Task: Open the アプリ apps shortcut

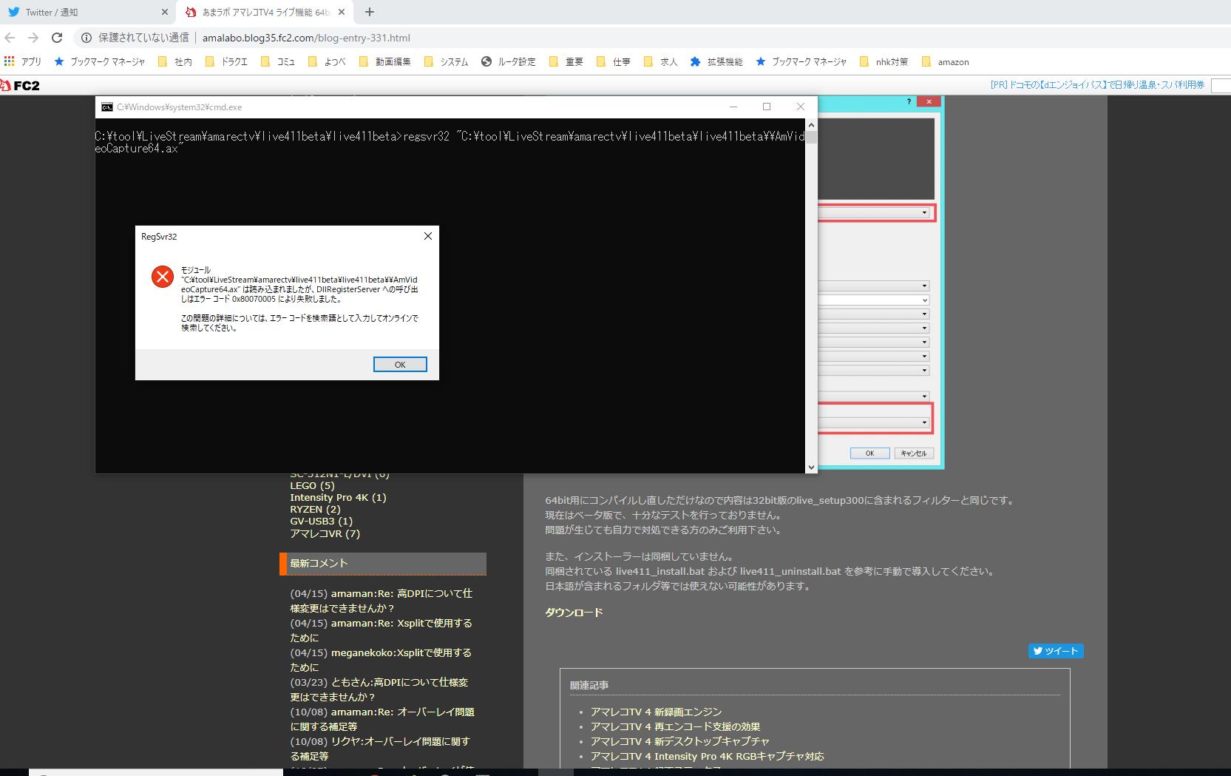Action: click(x=22, y=62)
